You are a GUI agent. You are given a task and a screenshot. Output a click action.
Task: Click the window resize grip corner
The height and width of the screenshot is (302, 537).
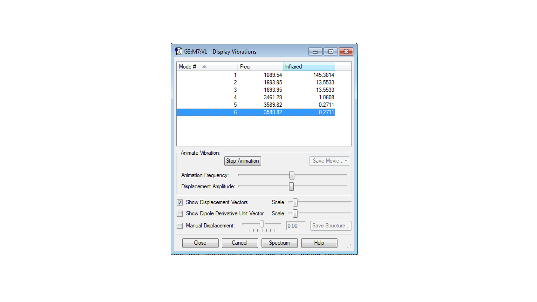click(349, 246)
